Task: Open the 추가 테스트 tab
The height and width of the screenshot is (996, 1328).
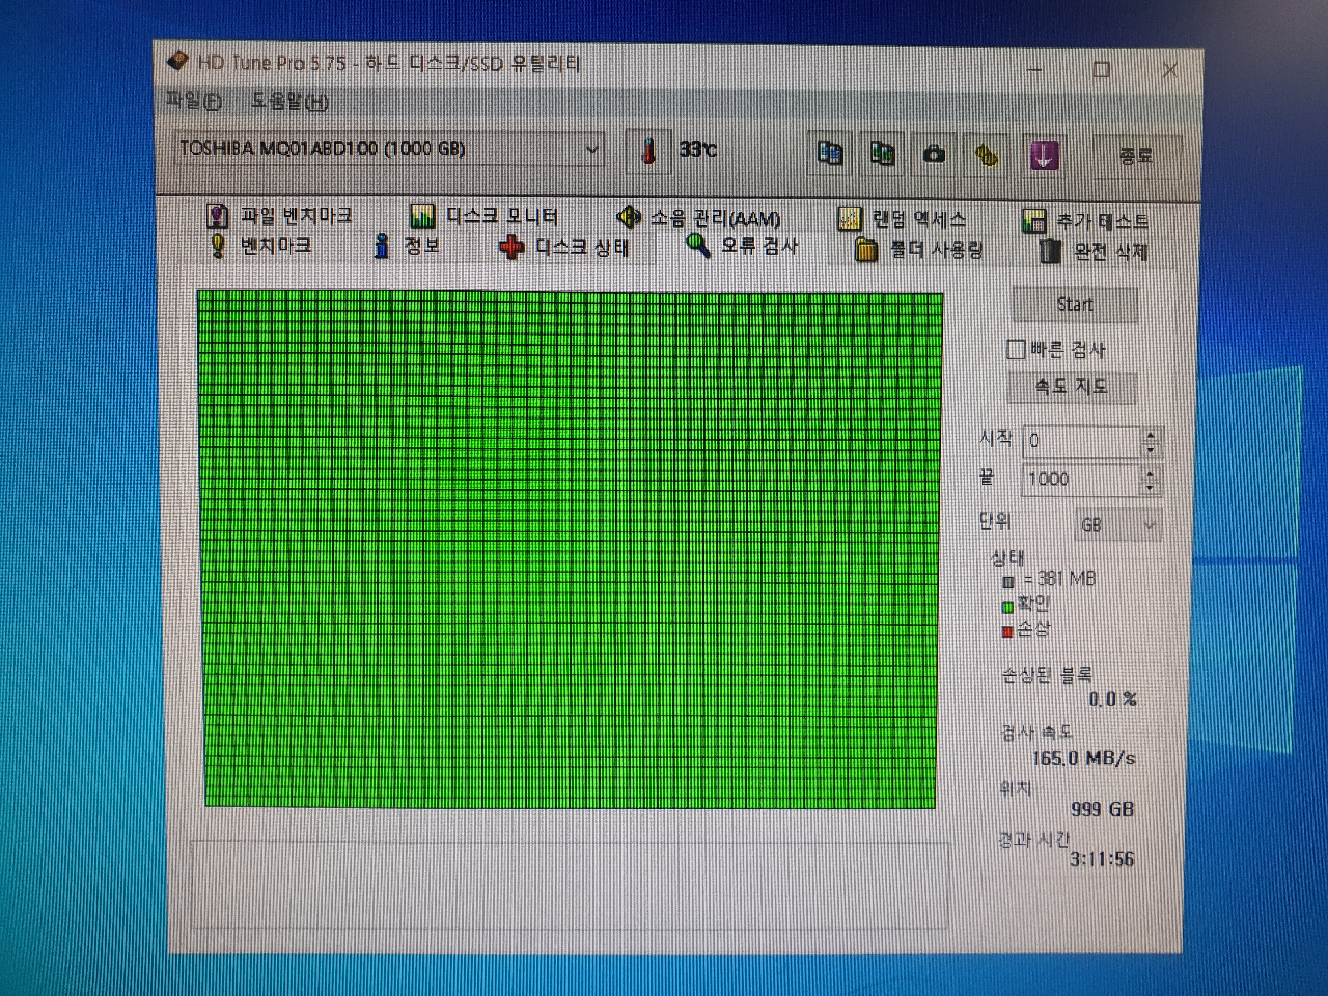Action: pyautogui.click(x=1086, y=222)
